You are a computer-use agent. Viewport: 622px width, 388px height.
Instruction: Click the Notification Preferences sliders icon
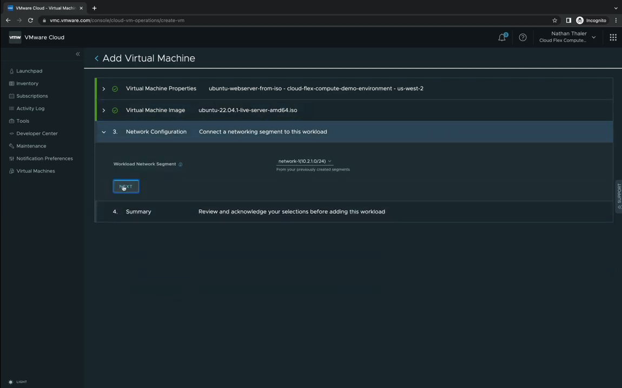coord(11,158)
